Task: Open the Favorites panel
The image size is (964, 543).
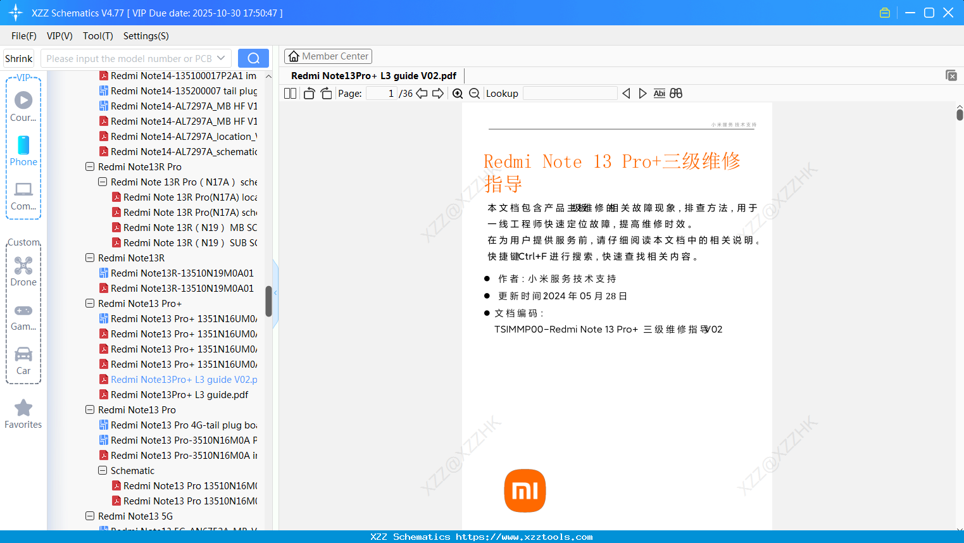Action: pos(23,414)
